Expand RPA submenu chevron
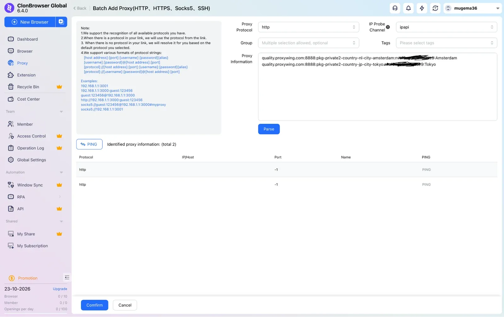504x317 pixels. point(60,197)
